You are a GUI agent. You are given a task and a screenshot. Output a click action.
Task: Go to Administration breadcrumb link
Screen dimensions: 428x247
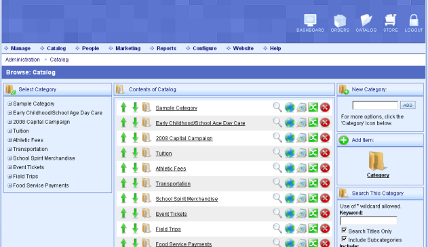click(22, 60)
